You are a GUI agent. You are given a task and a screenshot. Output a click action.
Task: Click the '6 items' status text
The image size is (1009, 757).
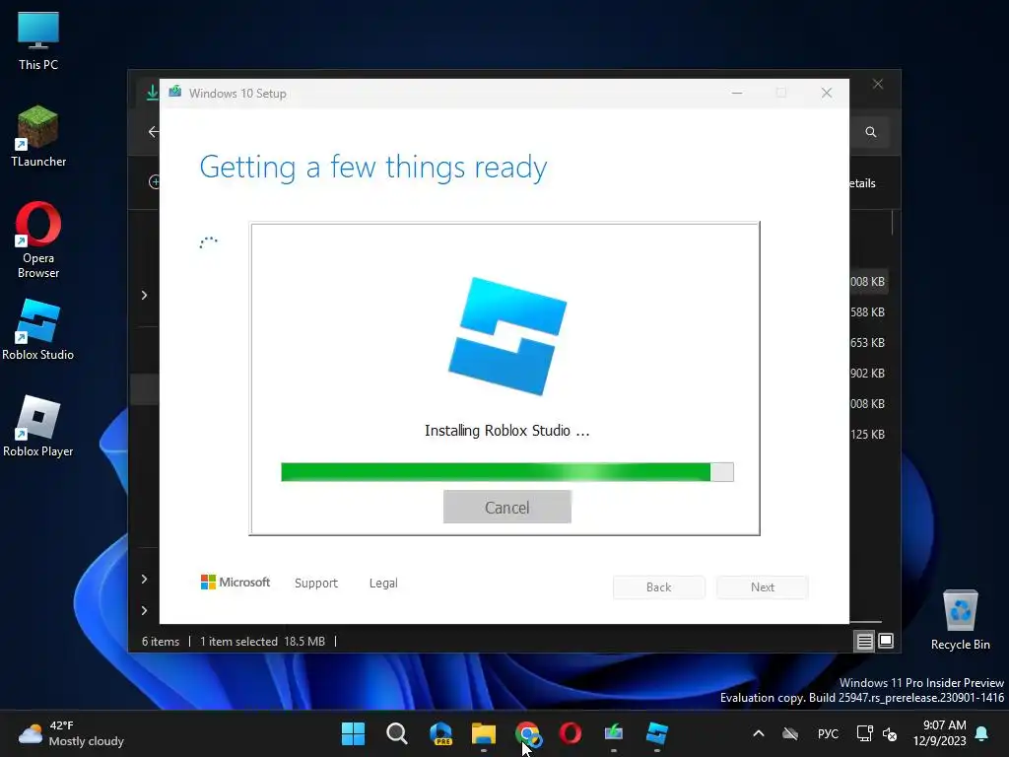click(x=161, y=642)
